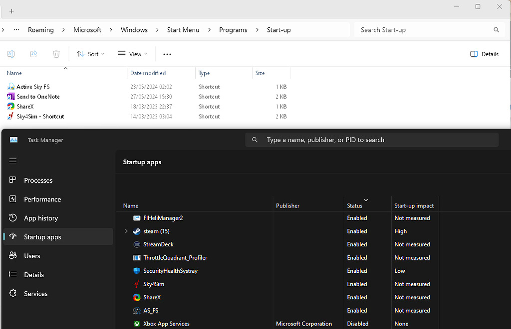View the Details page in Task Manager sidebar
This screenshot has height=329, width=511.
pyautogui.click(x=34, y=275)
